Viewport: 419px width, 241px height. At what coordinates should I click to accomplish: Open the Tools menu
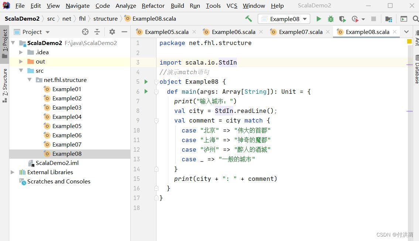coord(213,6)
